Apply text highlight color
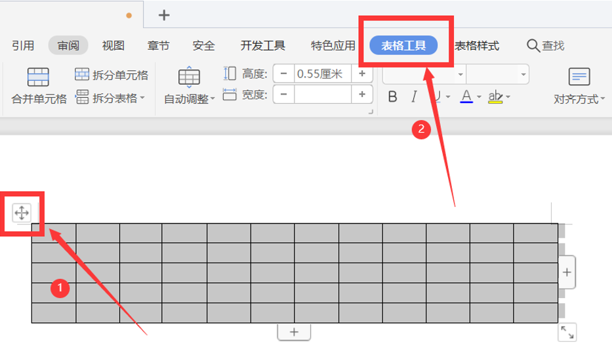 point(495,96)
